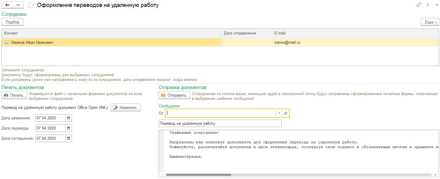Open the calendar for Дата соглашения

68,138
